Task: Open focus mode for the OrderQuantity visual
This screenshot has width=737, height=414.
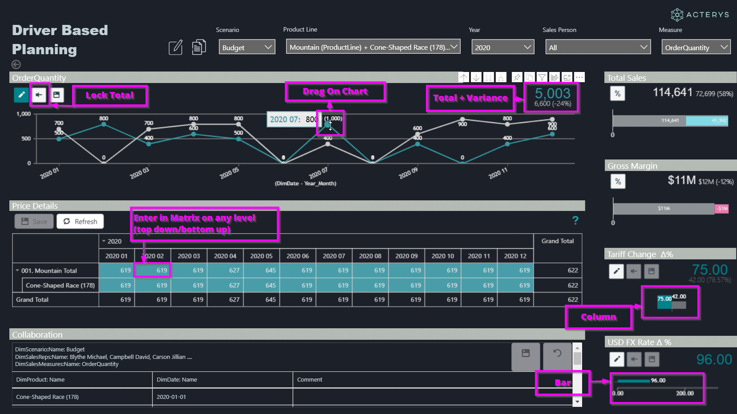Action: [x=567, y=77]
